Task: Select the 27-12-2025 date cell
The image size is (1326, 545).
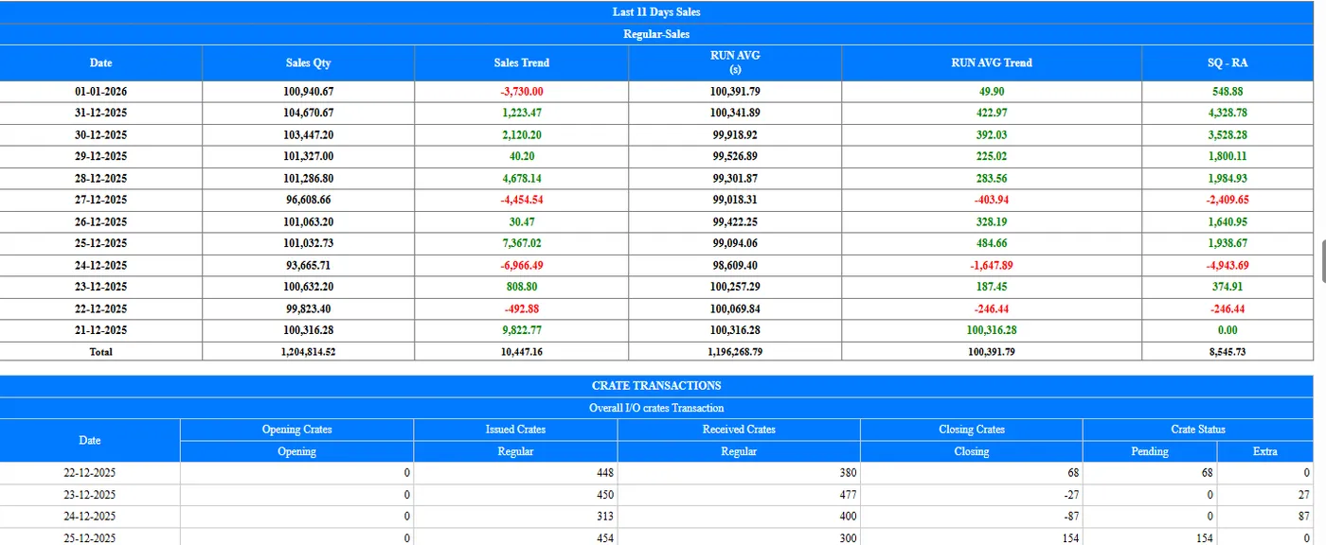Action: (x=100, y=201)
